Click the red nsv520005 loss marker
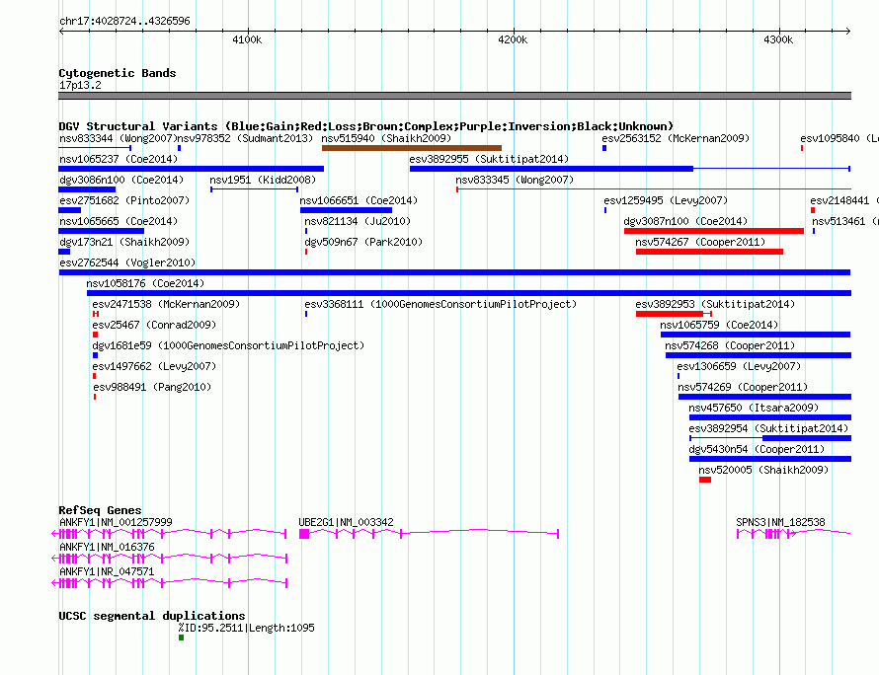The width and height of the screenshot is (879, 675). [x=705, y=480]
